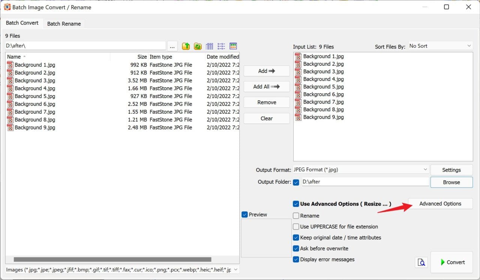Expand the Output Format dropdown
This screenshot has width=480, height=280.
click(x=360, y=170)
